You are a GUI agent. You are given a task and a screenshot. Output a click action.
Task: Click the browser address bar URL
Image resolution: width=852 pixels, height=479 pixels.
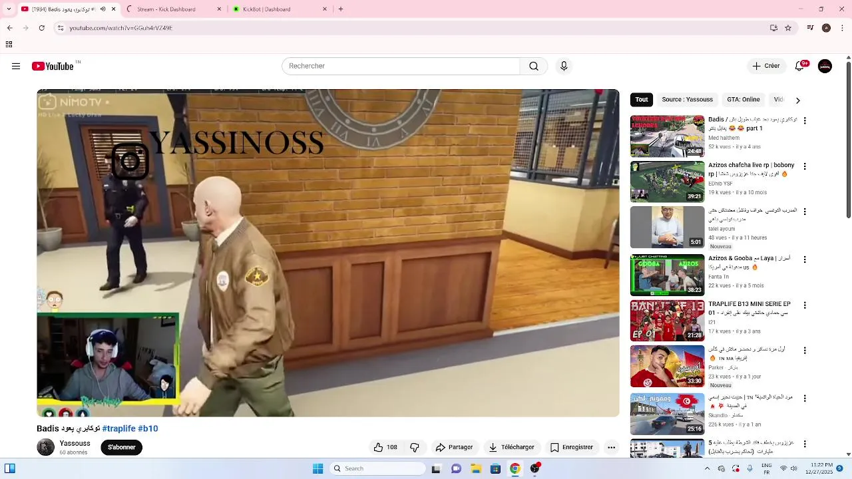click(x=121, y=28)
